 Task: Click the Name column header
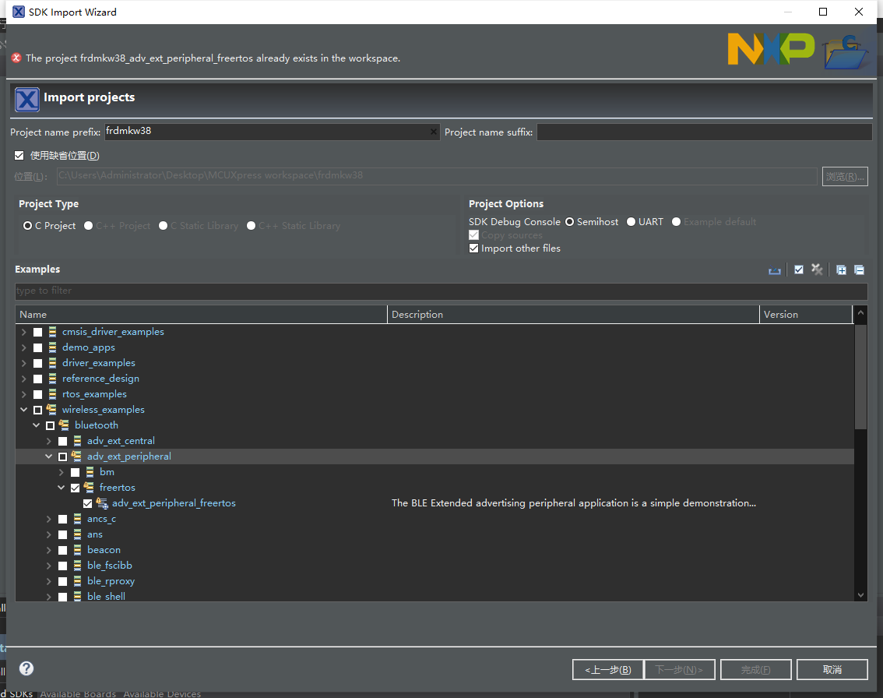coord(201,315)
